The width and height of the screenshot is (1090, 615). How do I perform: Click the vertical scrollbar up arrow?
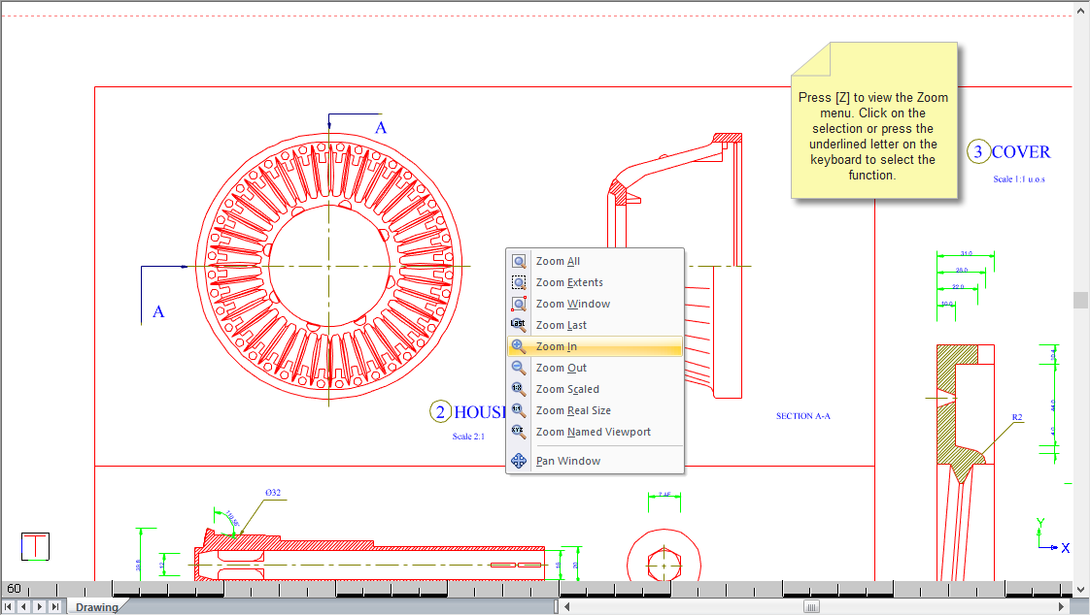click(1080, 10)
